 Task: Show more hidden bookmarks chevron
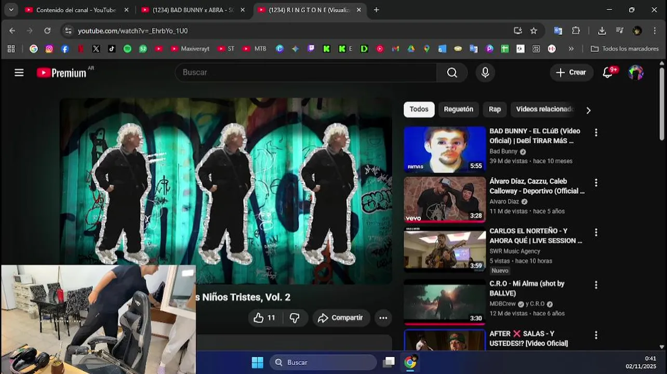571,49
